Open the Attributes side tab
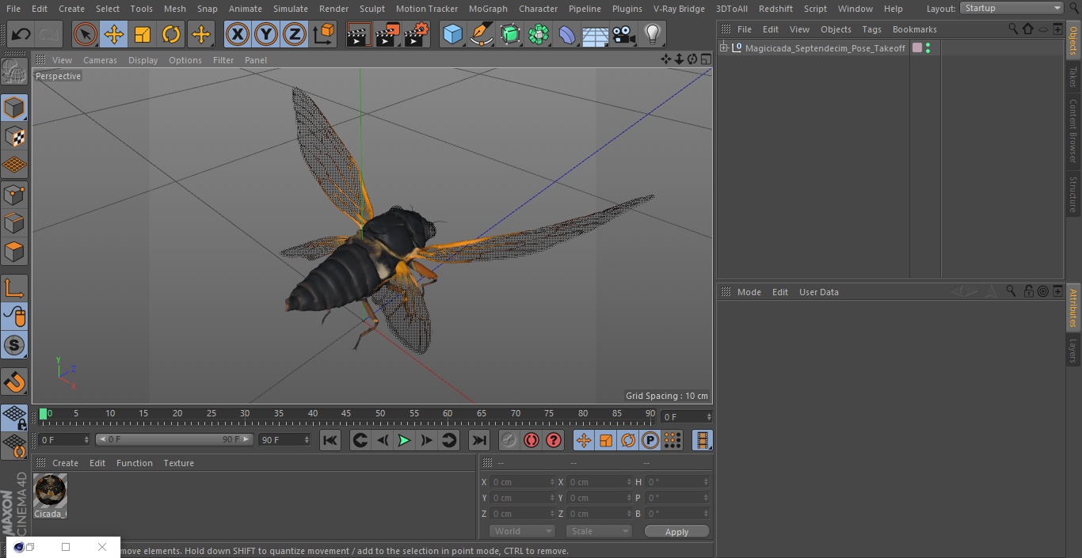This screenshot has width=1082, height=558. 1073,307
